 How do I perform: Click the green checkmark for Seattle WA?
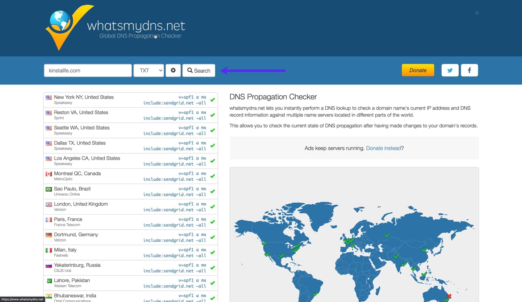pos(212,130)
